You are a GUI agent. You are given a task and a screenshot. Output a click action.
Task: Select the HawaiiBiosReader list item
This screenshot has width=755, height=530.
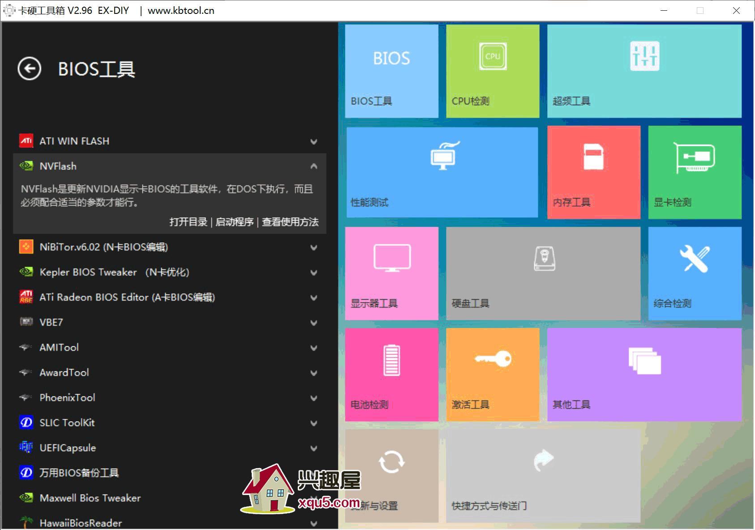point(170,522)
